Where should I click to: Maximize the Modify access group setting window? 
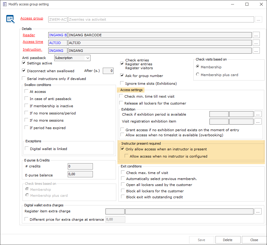(x=247, y=4)
